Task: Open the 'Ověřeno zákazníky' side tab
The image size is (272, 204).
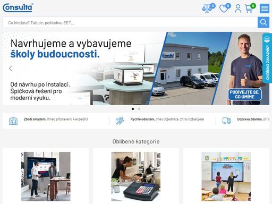Action: click(x=267, y=58)
